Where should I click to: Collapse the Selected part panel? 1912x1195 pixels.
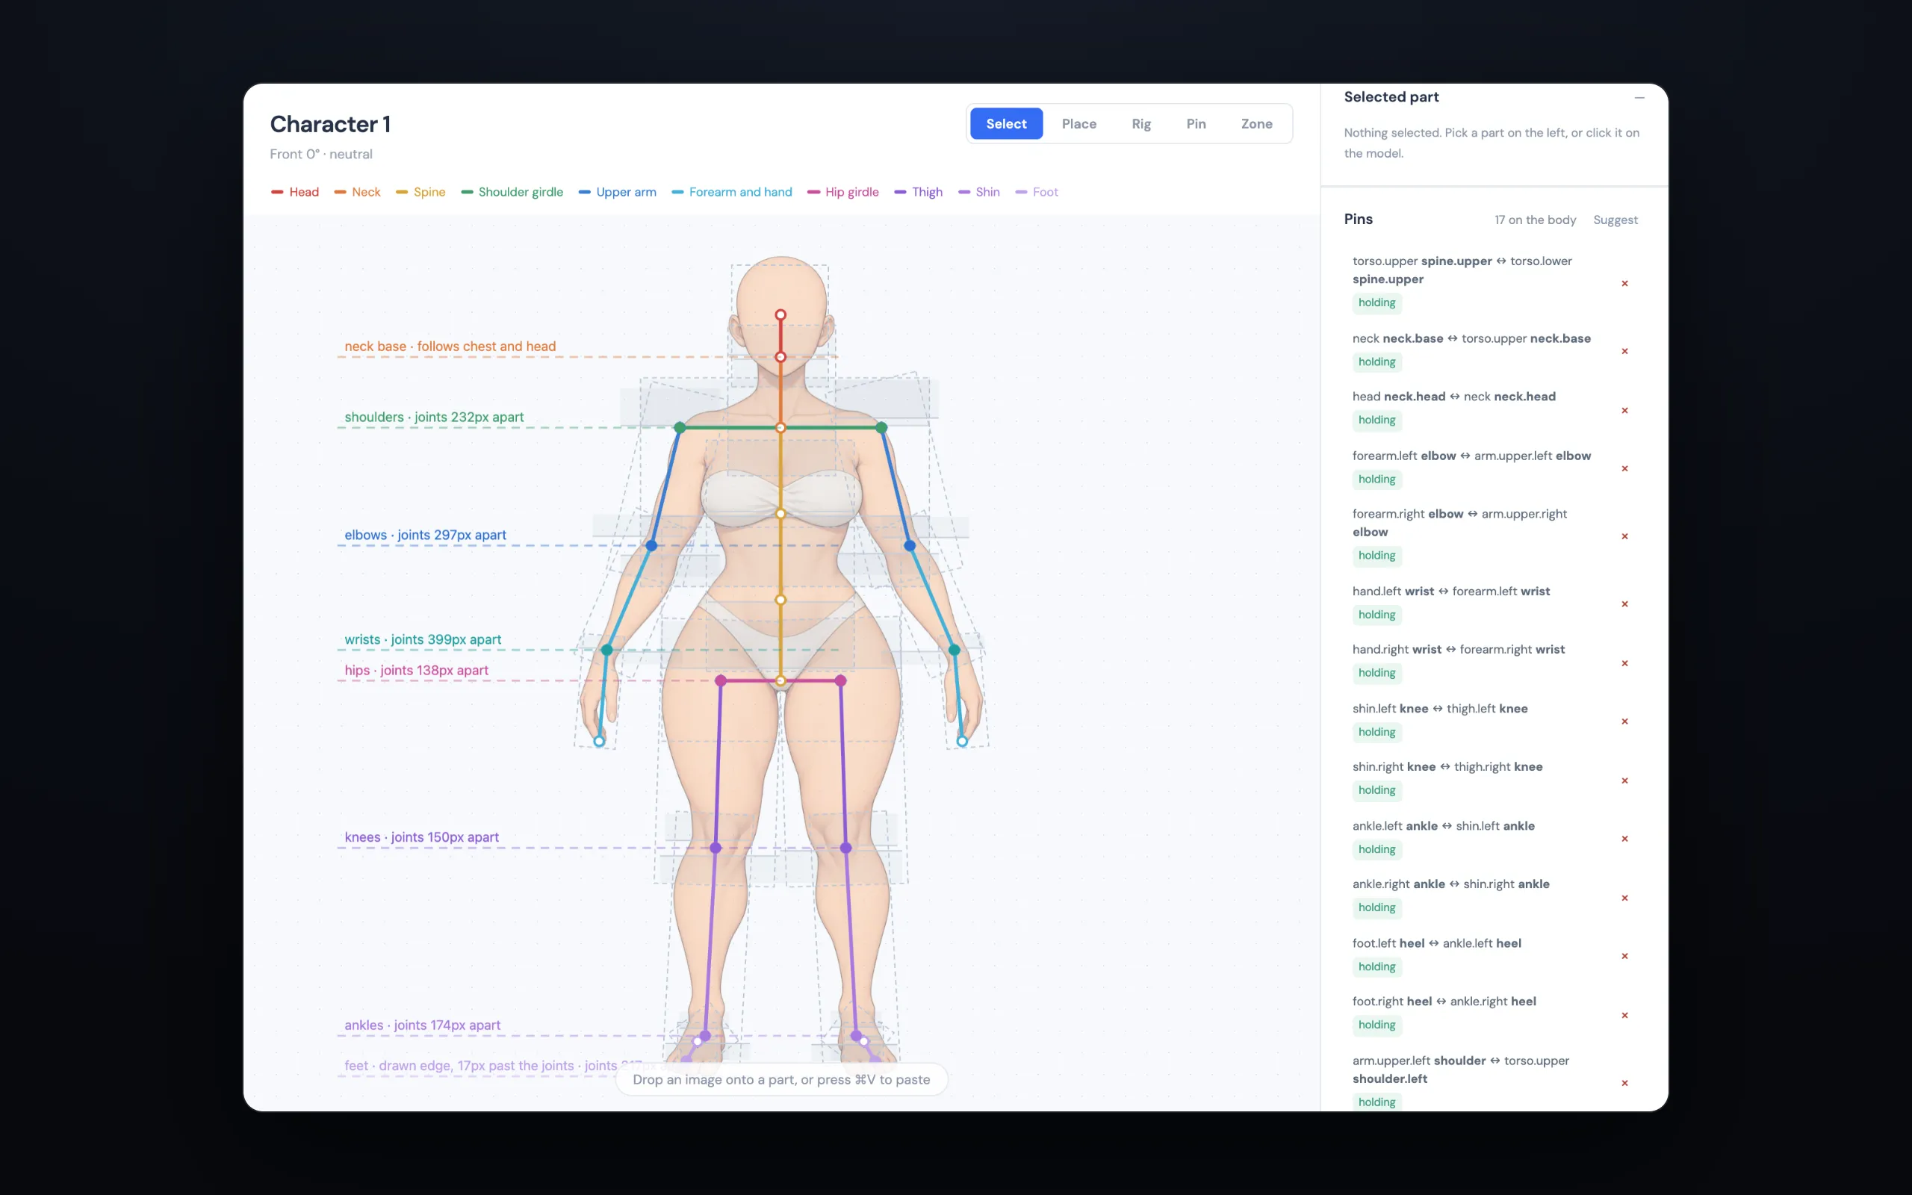click(1639, 98)
